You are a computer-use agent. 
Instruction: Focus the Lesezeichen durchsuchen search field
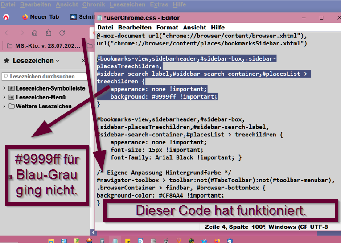[x=45, y=76]
